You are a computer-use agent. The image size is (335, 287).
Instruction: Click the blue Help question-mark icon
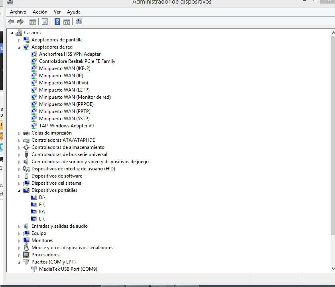click(x=57, y=21)
